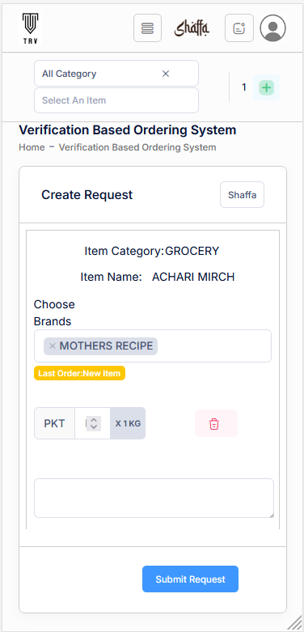Remove the MOTHERS RECIPE brand tag
Screen dimensions: 304x632
52,346
